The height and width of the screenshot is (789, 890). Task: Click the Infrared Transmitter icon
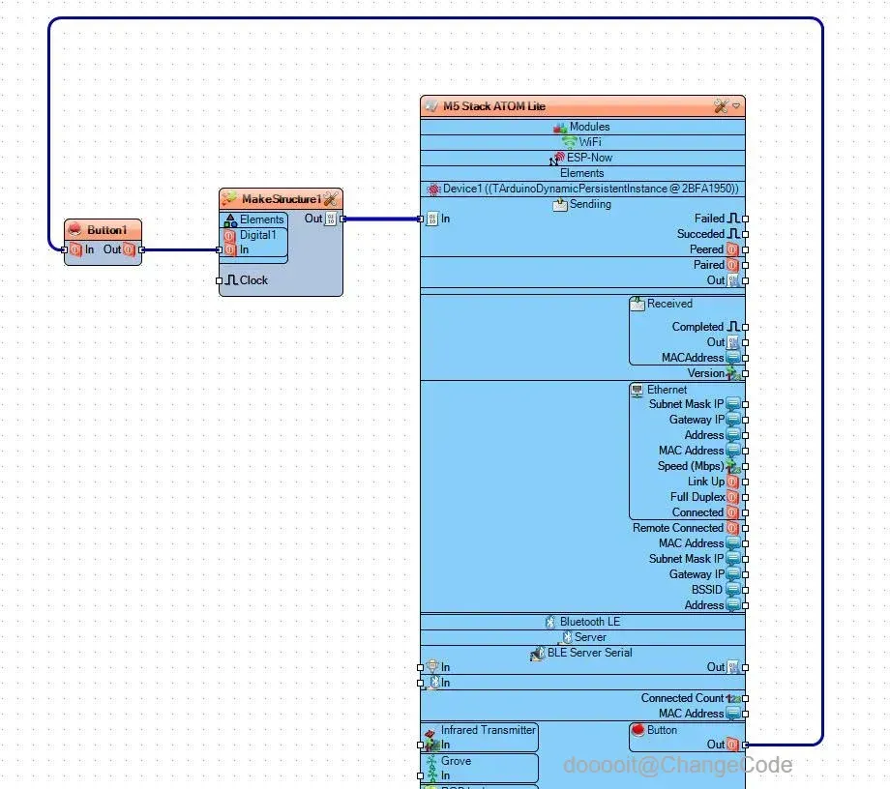tap(430, 733)
